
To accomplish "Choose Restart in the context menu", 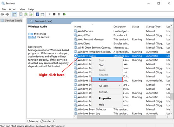I will (x=107, y=80).
